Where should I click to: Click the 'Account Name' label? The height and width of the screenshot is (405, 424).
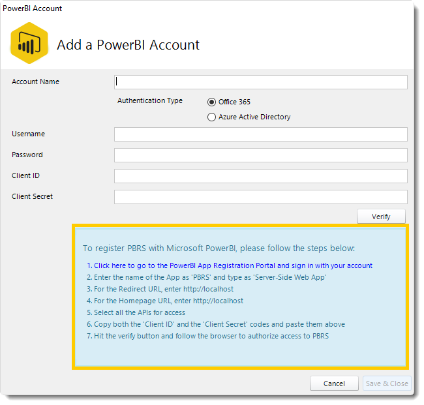[35, 82]
